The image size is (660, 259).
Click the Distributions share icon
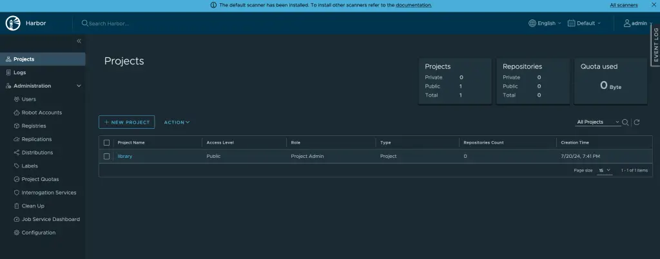[17, 153]
